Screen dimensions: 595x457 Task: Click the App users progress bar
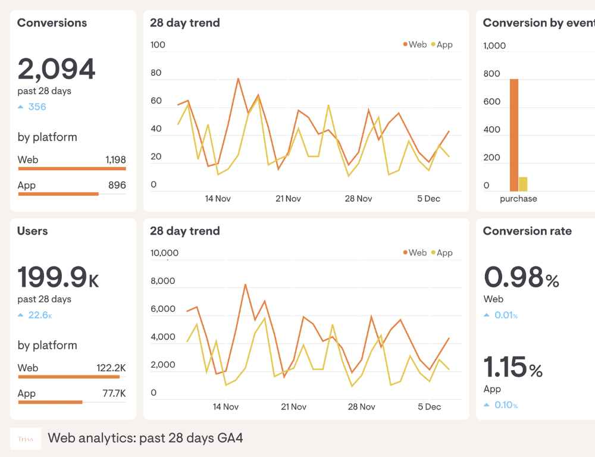click(x=51, y=402)
